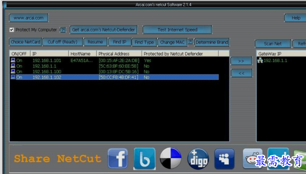Click the Resume button
Viewport: 306px width, 174px height.
95,42
